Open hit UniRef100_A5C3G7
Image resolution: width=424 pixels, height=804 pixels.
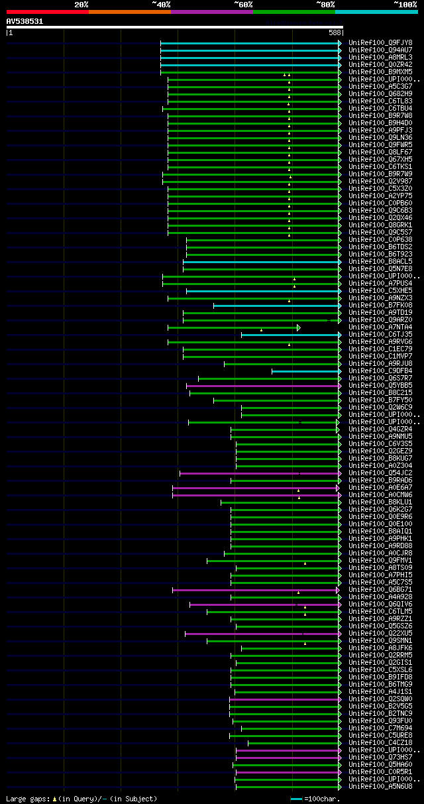coord(380,86)
